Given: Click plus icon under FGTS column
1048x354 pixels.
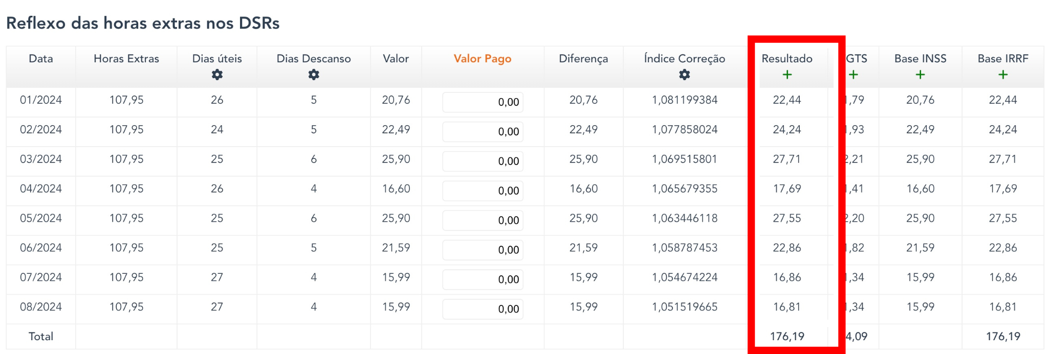Looking at the screenshot, I should [x=853, y=75].
